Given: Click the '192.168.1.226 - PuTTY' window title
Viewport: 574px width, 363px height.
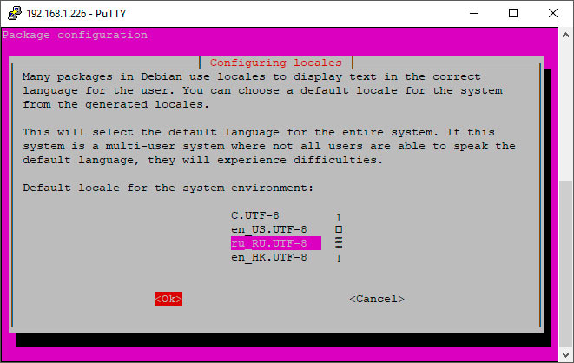Looking at the screenshot, I should click(x=76, y=14).
